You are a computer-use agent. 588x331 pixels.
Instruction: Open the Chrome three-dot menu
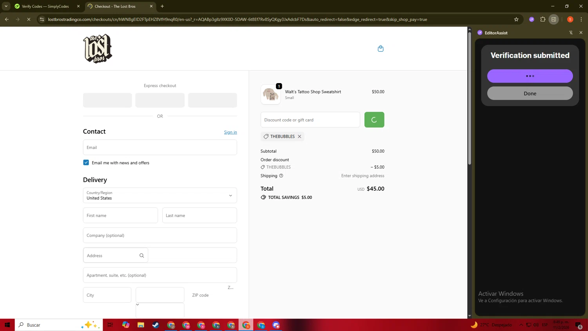click(581, 19)
